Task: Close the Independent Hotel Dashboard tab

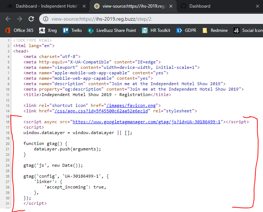Action: 84,6
